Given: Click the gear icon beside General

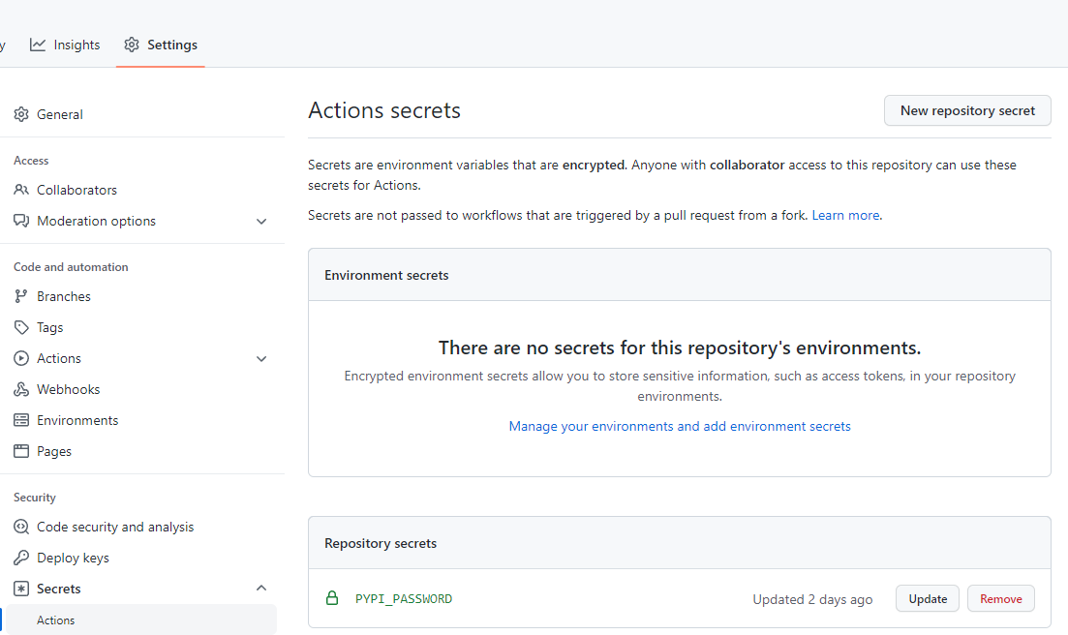Looking at the screenshot, I should [21, 114].
